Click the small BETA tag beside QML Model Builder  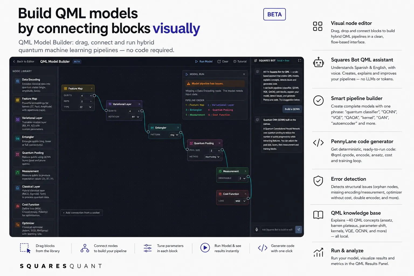click(x=77, y=62)
